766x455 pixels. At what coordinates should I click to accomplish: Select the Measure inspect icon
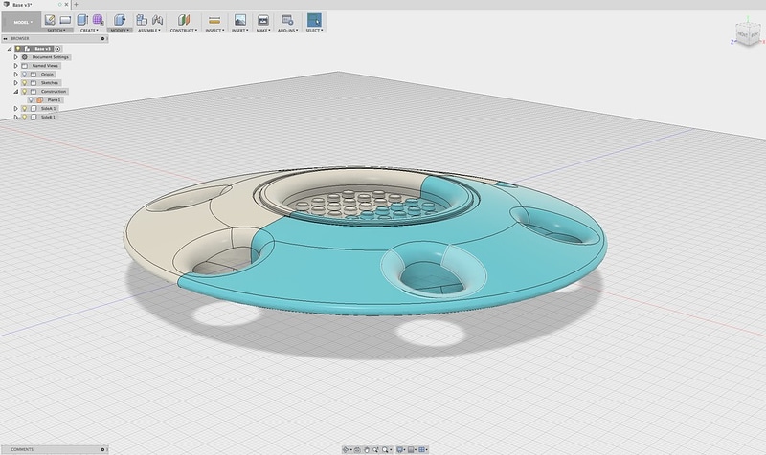(214, 20)
